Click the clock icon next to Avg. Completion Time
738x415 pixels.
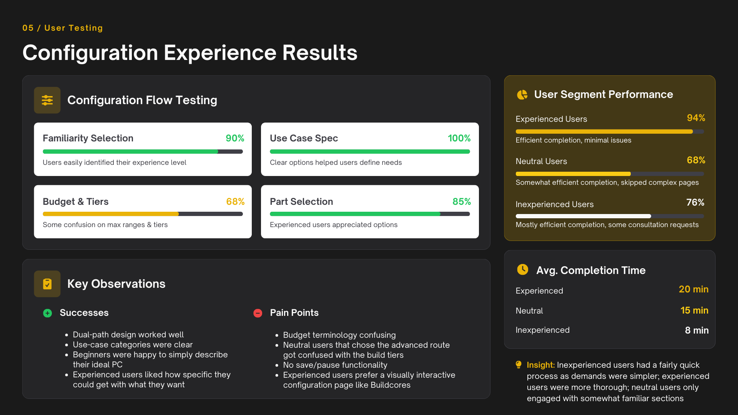tap(522, 270)
